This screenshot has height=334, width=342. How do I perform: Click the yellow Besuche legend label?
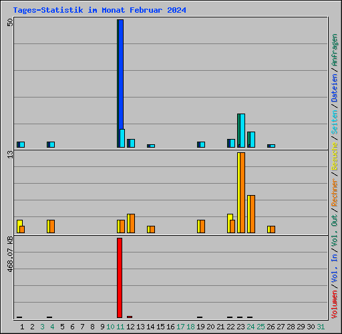pyautogui.click(x=335, y=156)
